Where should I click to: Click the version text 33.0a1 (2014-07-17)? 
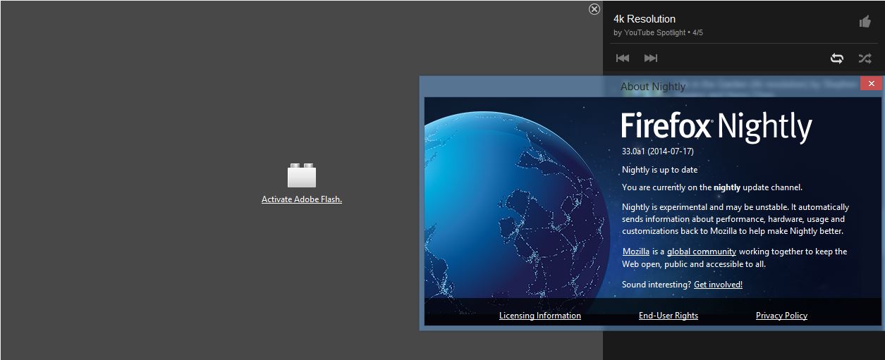(658, 151)
